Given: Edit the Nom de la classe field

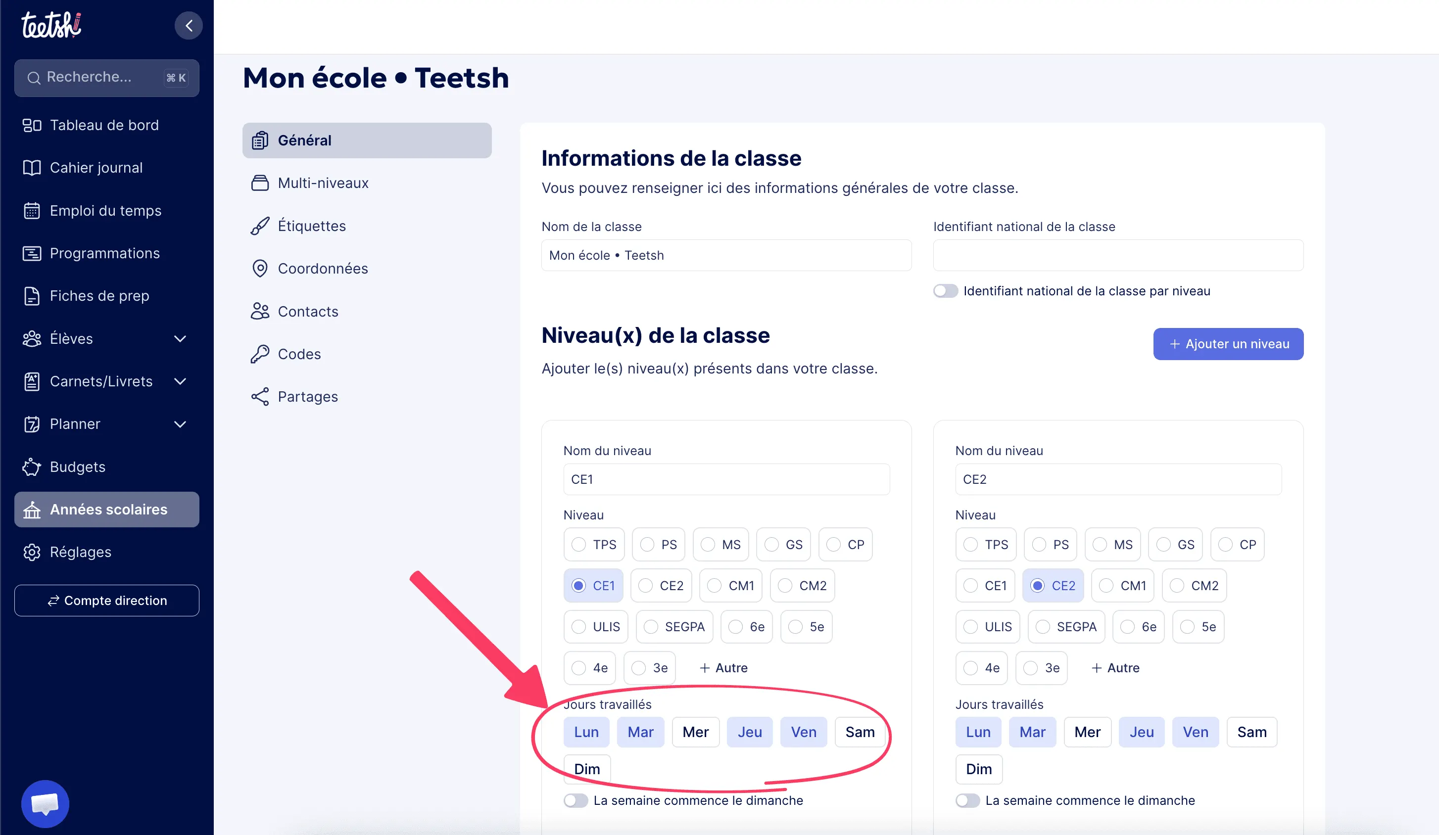Looking at the screenshot, I should (726, 255).
